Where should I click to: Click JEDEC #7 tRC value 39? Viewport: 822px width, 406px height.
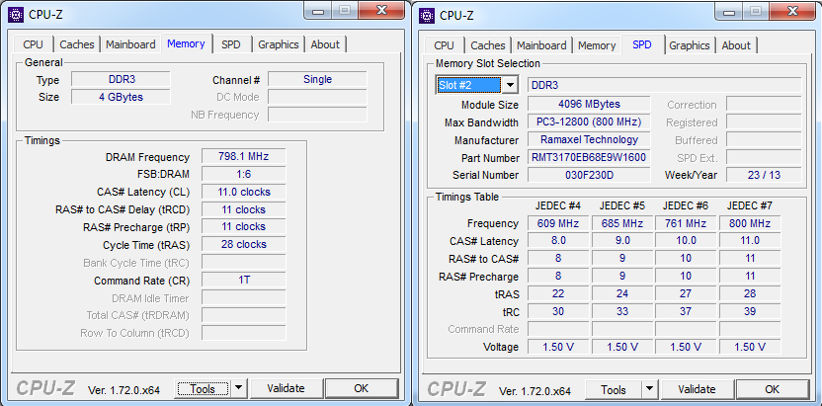click(x=750, y=311)
